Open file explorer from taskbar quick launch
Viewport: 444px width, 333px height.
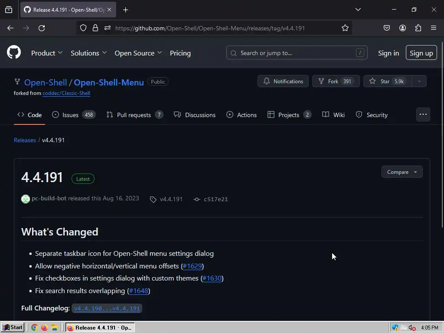click(54, 328)
